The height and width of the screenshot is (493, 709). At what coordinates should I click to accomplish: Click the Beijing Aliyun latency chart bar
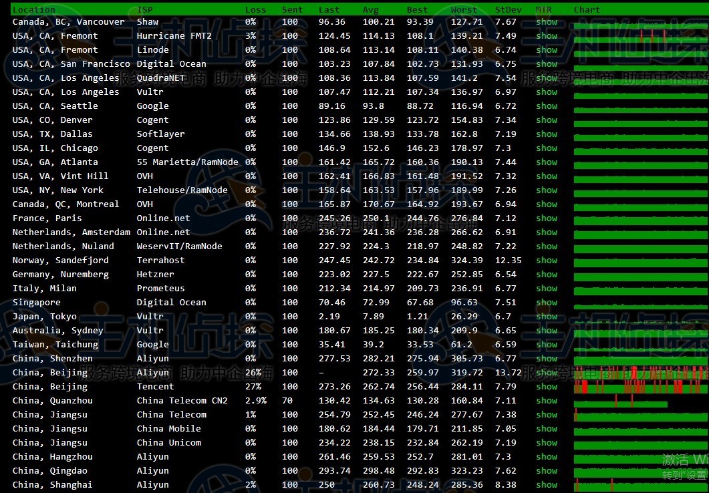[x=640, y=373]
